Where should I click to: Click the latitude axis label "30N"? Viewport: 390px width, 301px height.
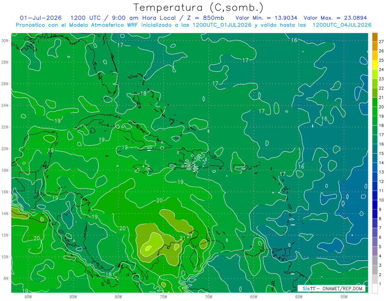(5, 41)
